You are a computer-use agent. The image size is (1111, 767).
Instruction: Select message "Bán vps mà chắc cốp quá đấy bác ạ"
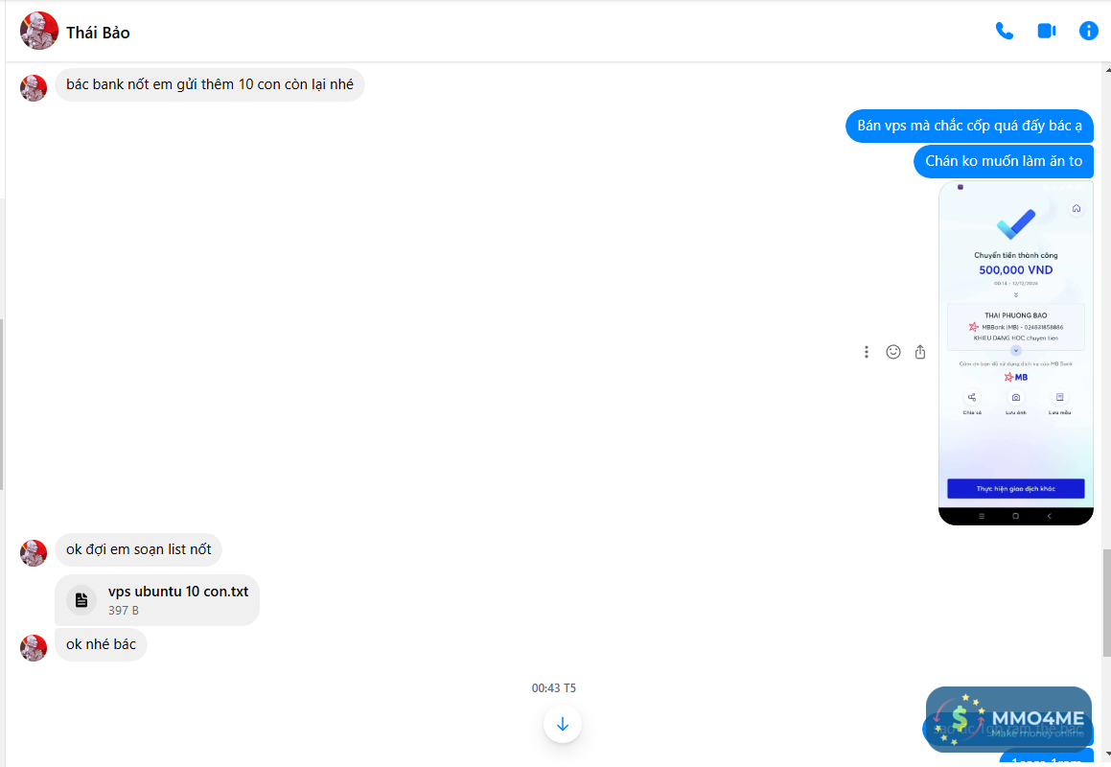tap(969, 126)
